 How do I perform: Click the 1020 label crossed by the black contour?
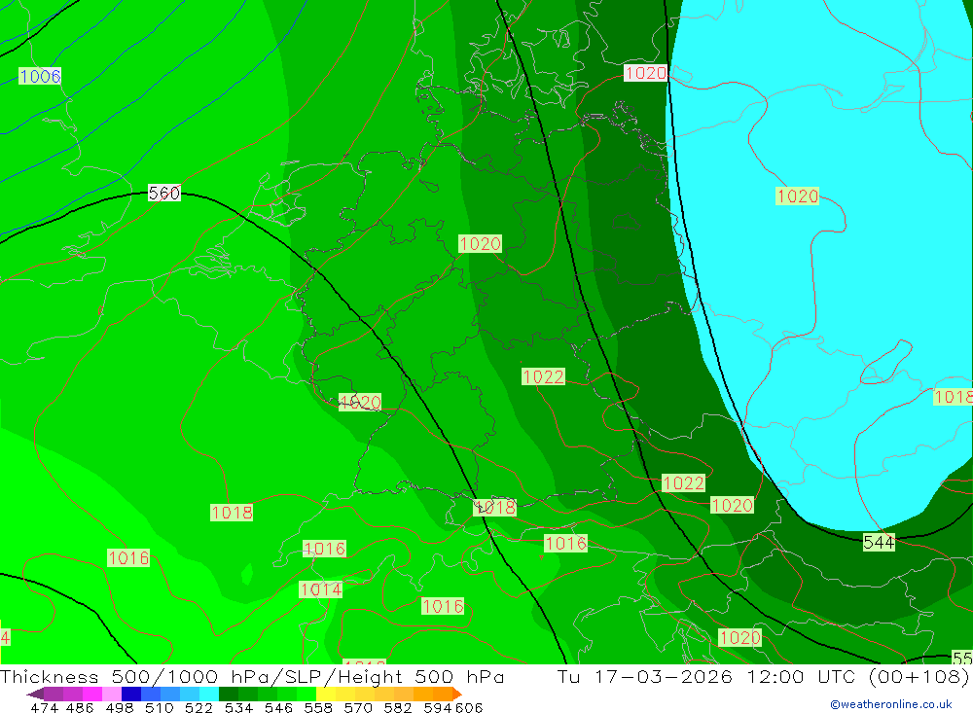tap(360, 402)
